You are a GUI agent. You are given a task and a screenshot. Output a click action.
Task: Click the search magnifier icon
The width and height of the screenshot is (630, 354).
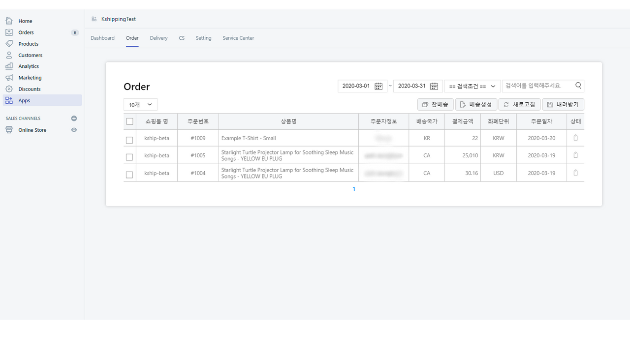tap(578, 86)
